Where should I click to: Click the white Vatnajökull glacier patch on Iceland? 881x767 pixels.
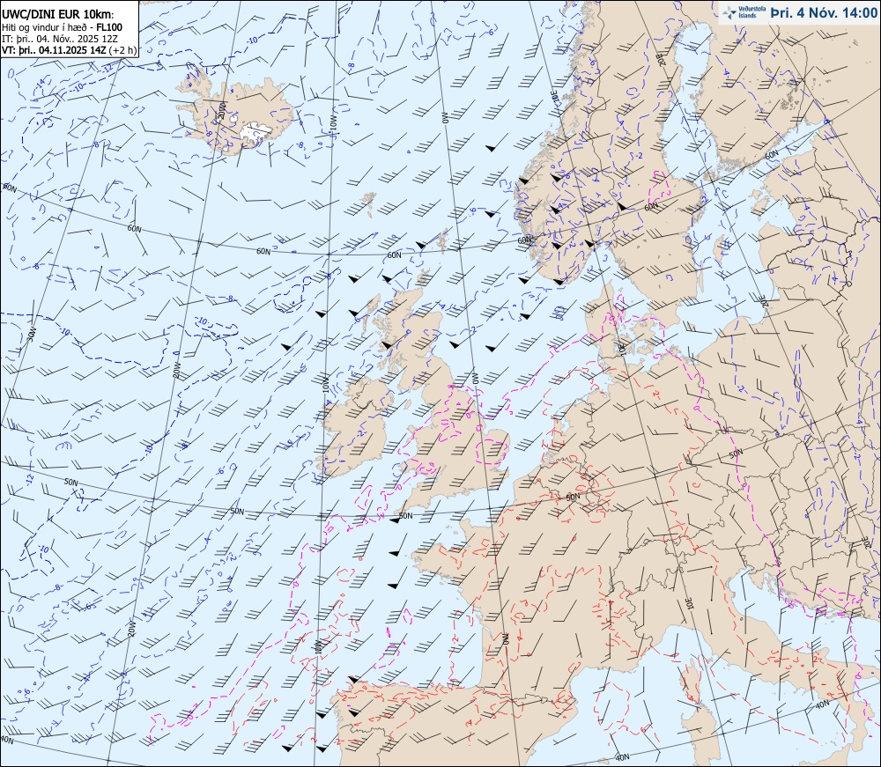tap(256, 133)
